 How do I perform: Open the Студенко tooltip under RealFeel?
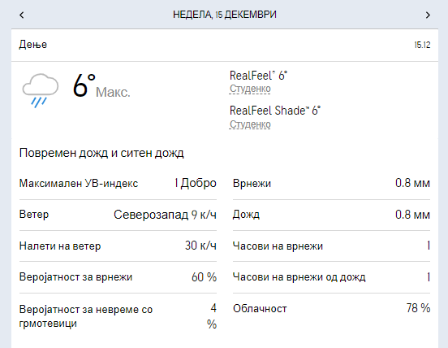click(x=250, y=89)
